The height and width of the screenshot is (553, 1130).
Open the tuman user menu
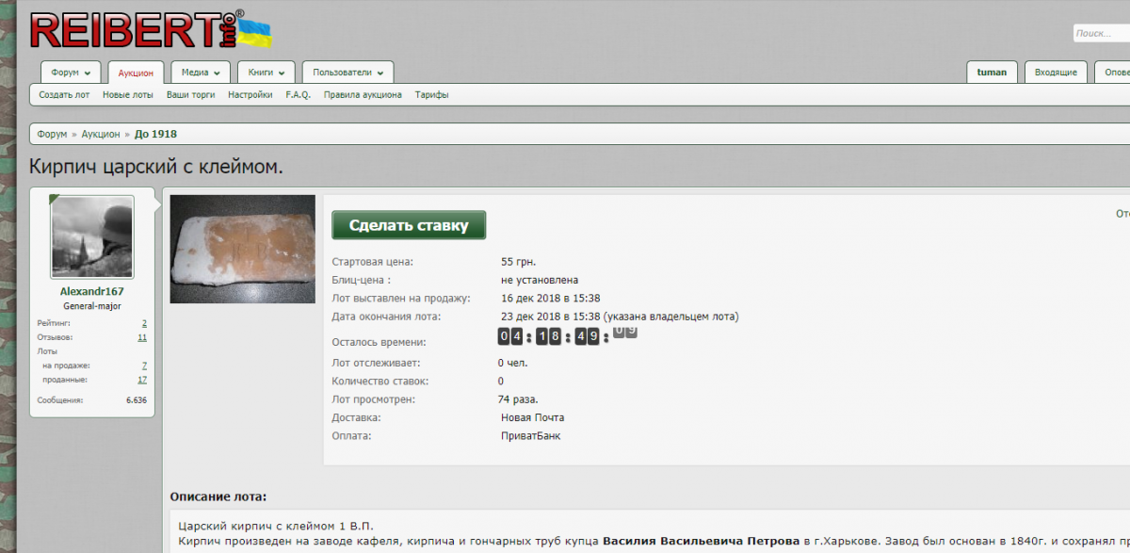(992, 73)
